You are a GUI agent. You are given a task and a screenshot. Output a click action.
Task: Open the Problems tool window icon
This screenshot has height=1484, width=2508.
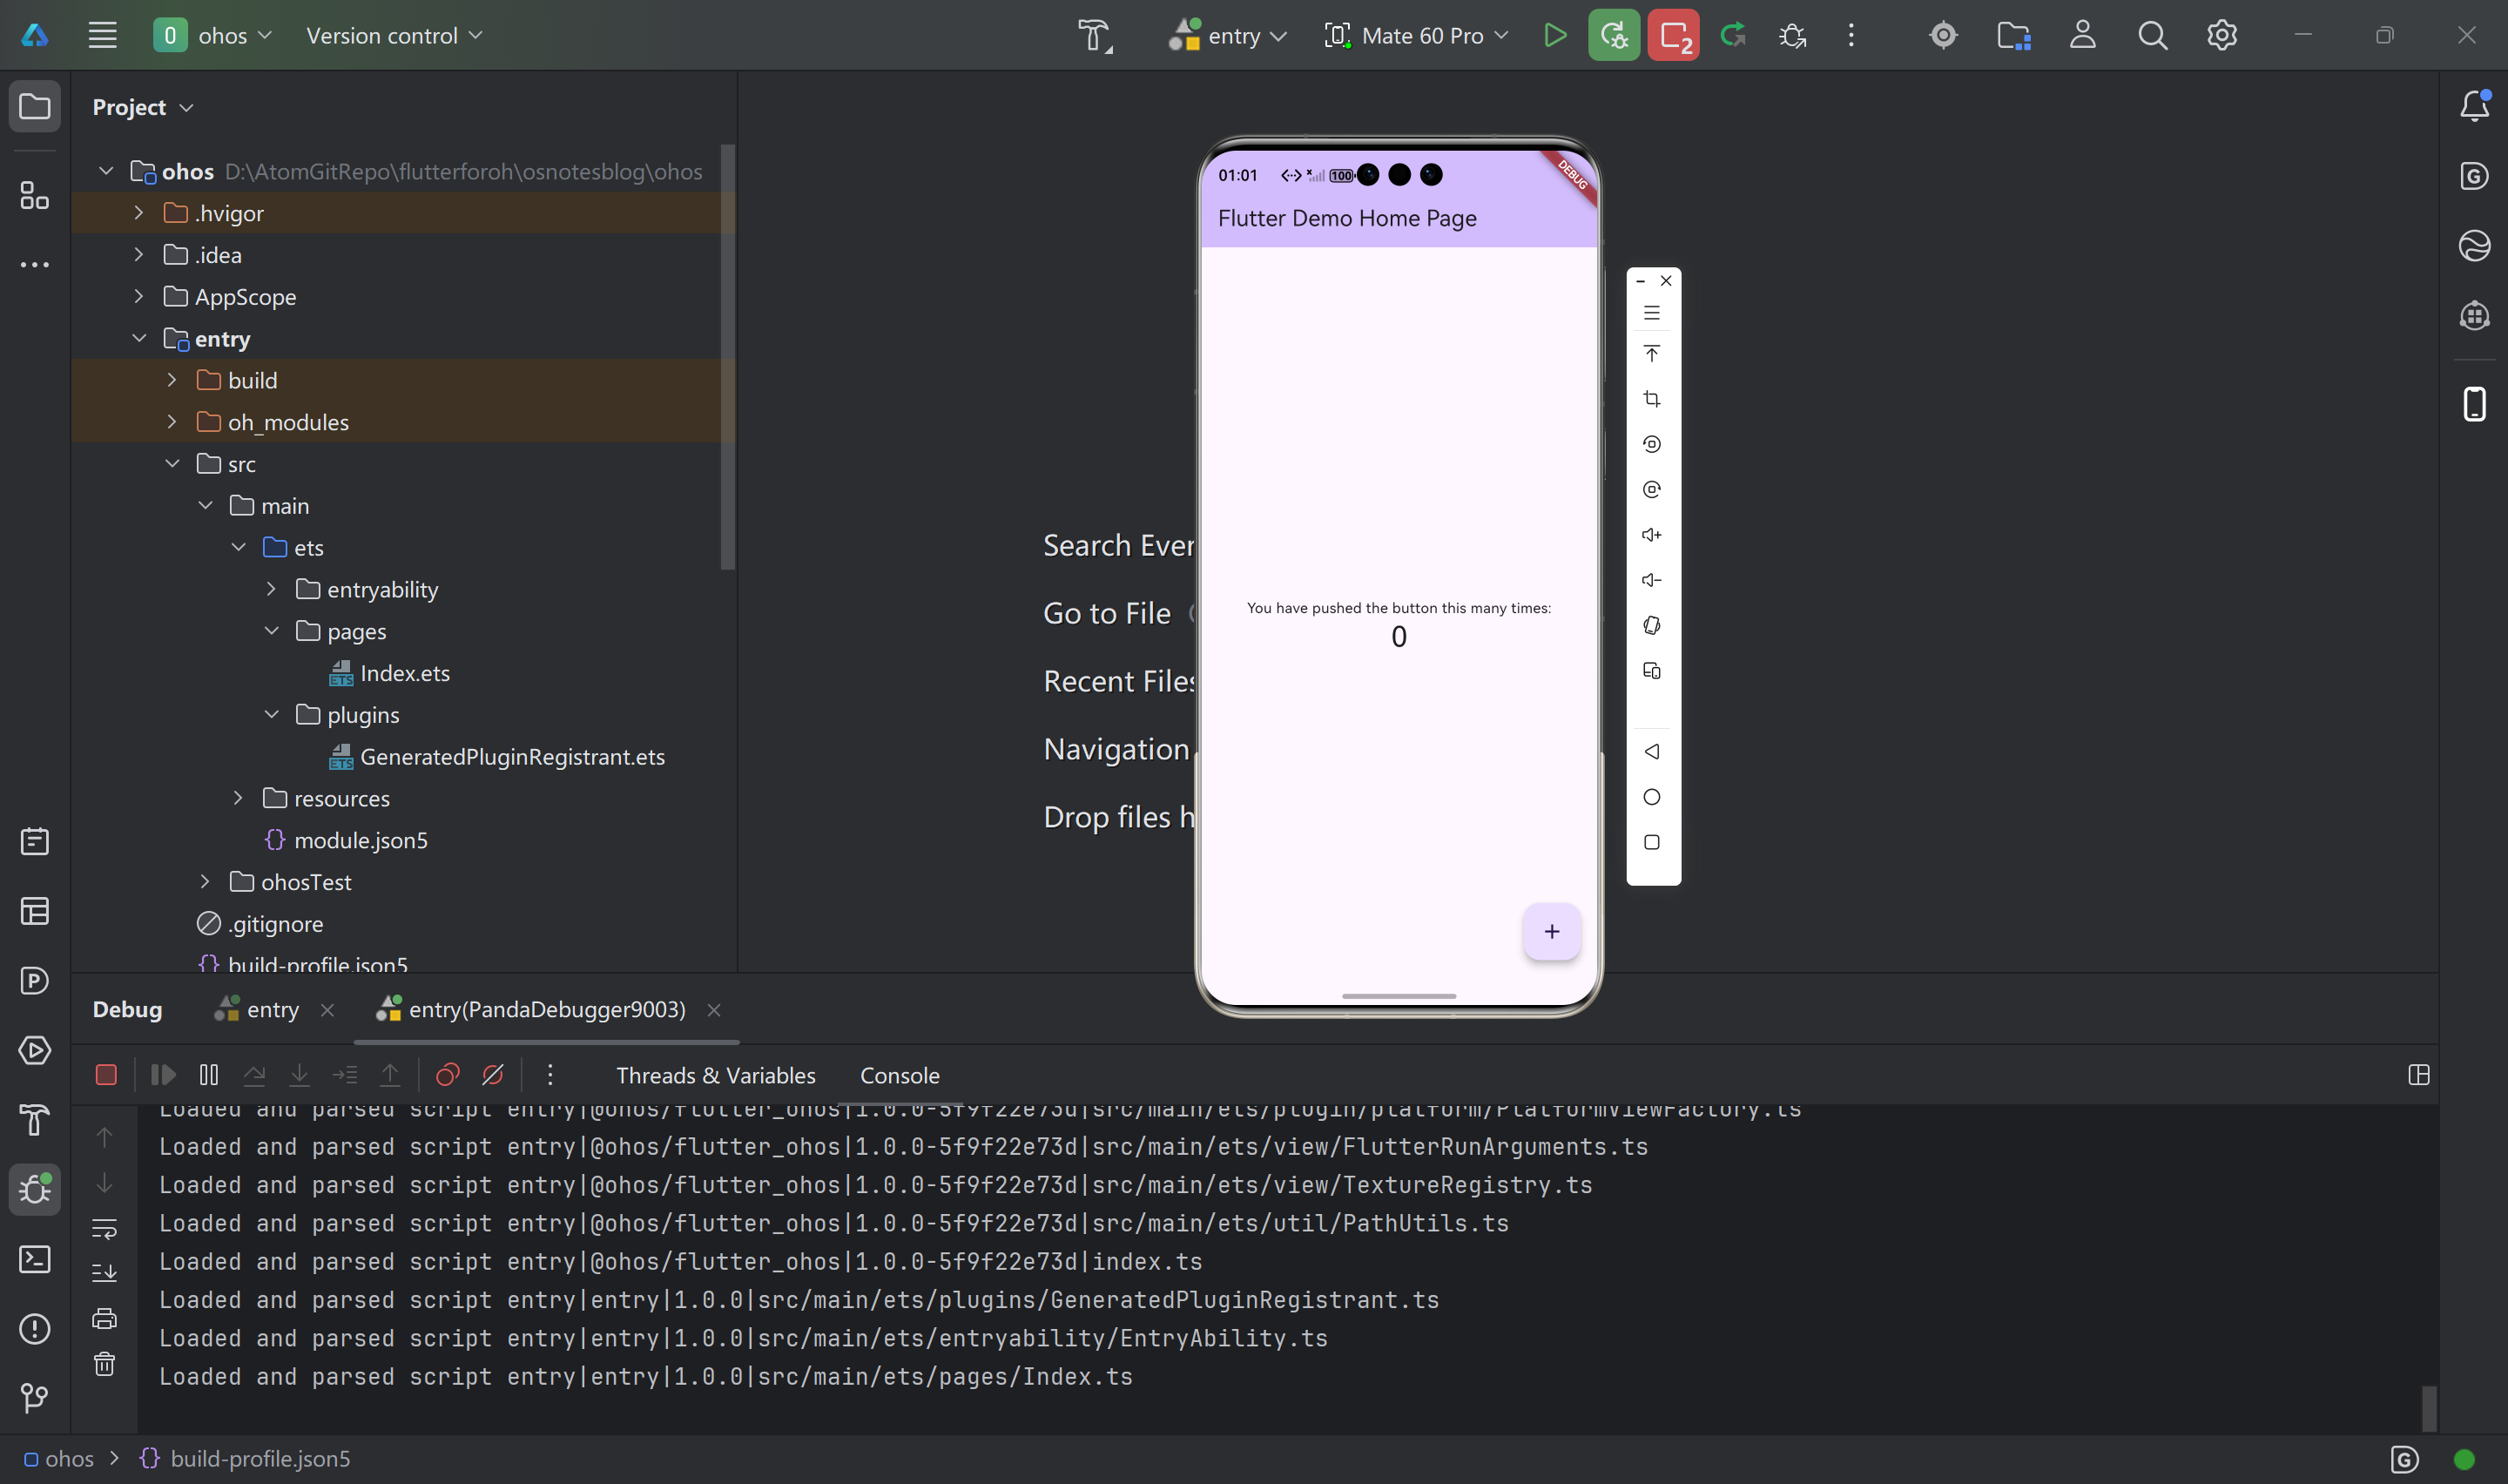point(35,1329)
